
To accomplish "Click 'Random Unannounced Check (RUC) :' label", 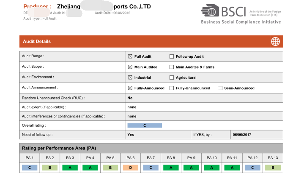I will pyautogui.click(x=53, y=98).
